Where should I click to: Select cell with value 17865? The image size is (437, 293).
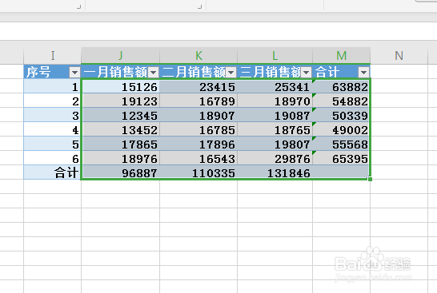120,144
